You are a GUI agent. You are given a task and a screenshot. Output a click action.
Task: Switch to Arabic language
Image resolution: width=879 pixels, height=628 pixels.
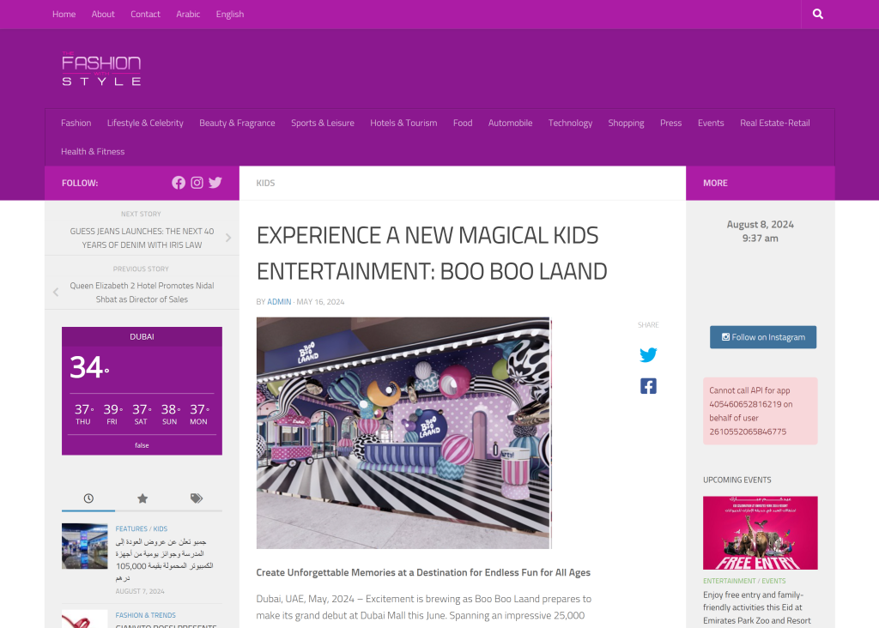[x=188, y=14]
